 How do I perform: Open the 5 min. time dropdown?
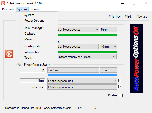click(x=108, y=30)
